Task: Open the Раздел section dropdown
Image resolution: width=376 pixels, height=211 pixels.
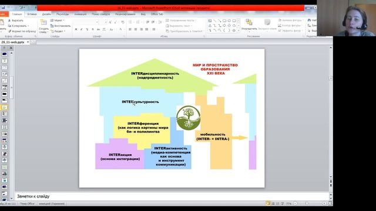Action: (x=58, y=31)
